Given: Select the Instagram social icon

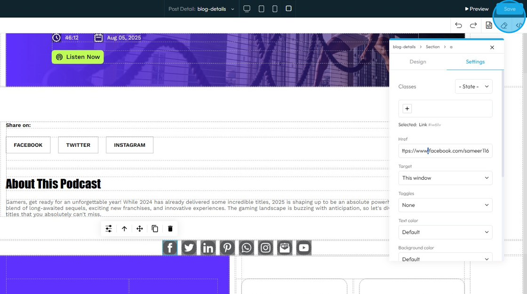Looking at the screenshot, I should tap(265, 247).
